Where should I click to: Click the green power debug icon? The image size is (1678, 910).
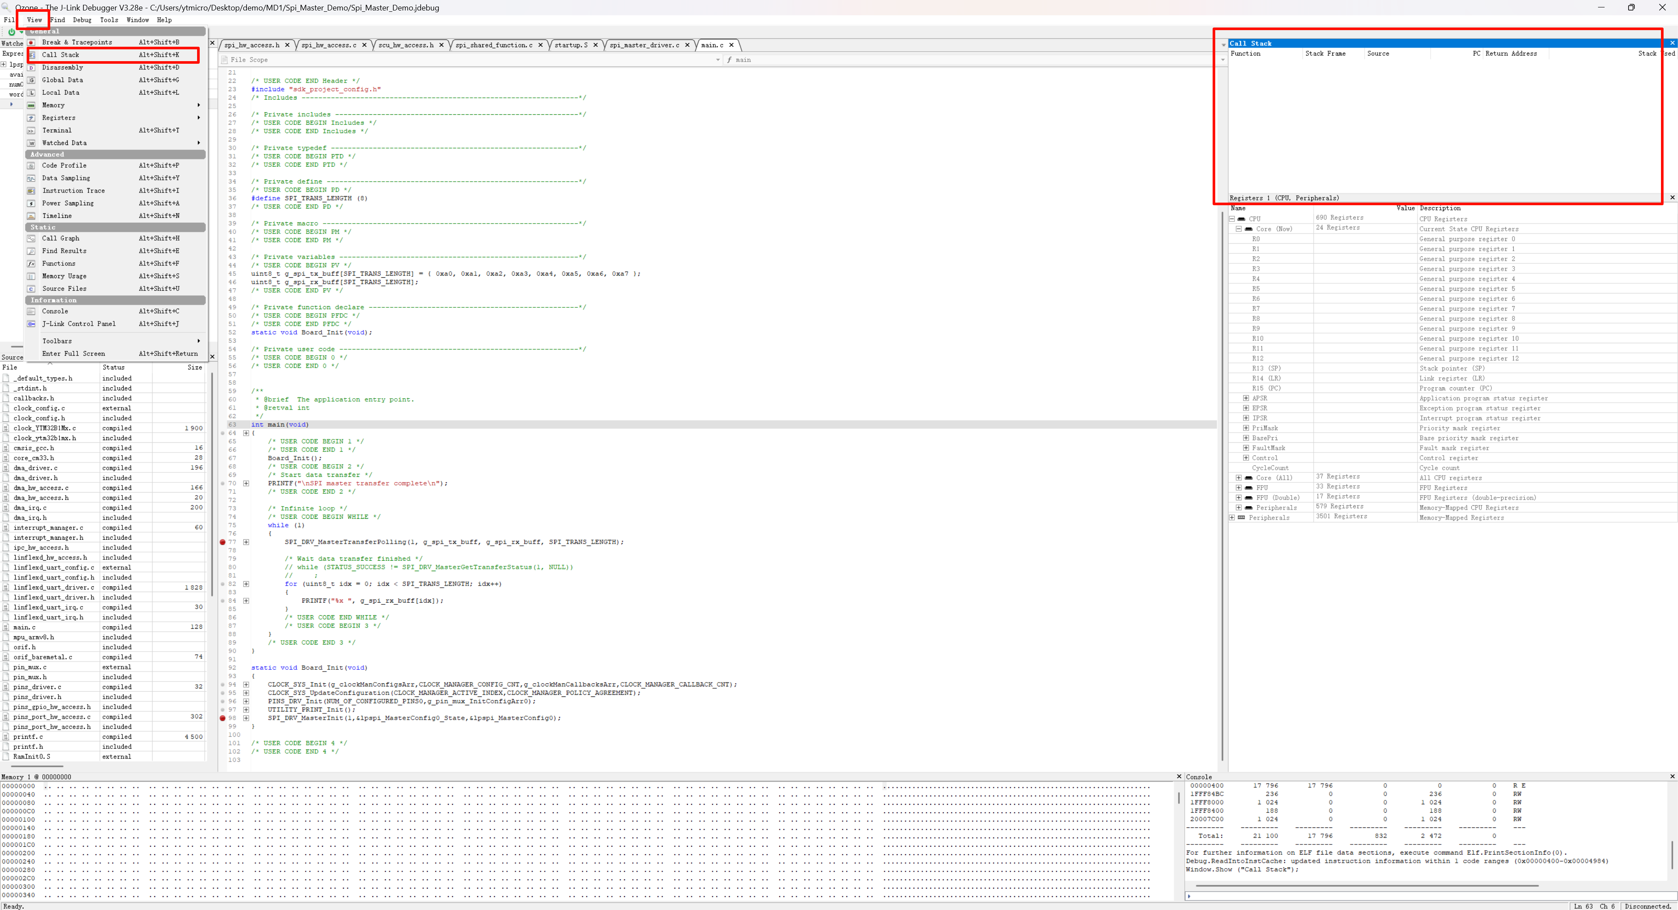tap(11, 31)
